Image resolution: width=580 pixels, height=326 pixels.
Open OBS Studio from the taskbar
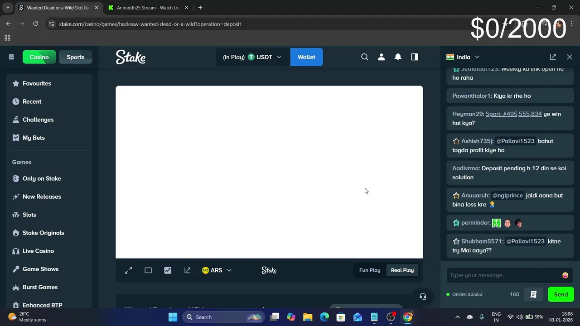391,317
